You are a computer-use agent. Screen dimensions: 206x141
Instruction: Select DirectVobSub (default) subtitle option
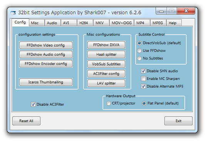pos(159,43)
